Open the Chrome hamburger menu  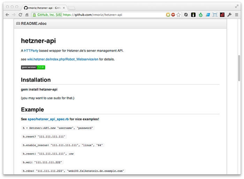click(x=237, y=15)
